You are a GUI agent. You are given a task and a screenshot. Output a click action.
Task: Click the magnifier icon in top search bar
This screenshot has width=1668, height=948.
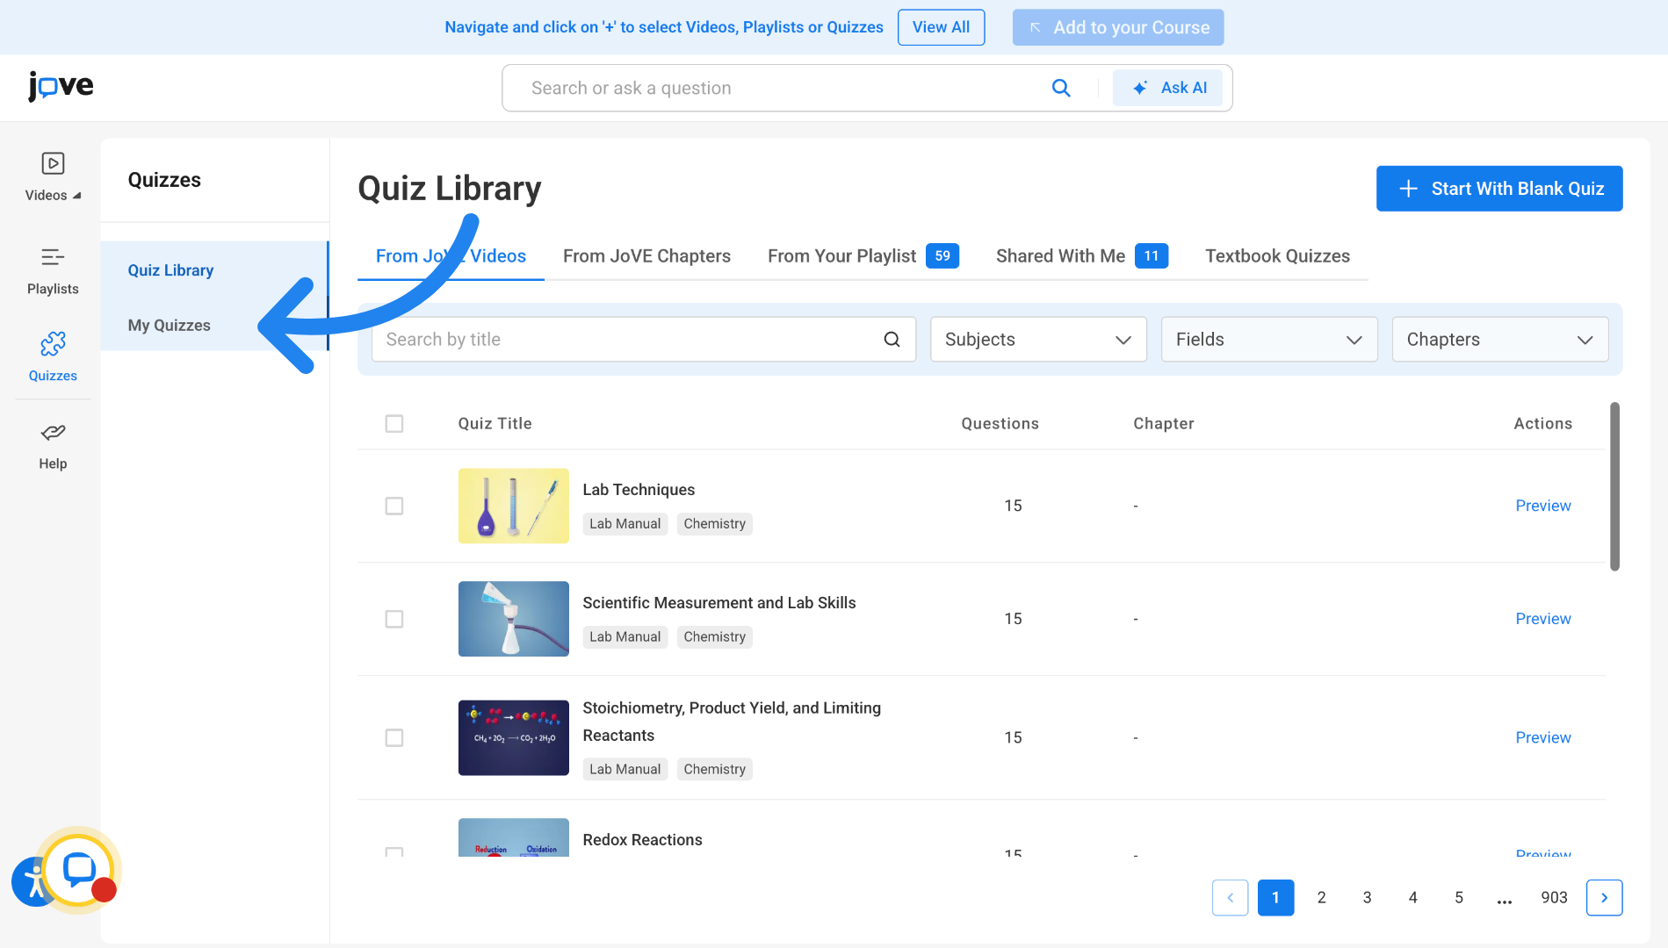[1061, 88]
